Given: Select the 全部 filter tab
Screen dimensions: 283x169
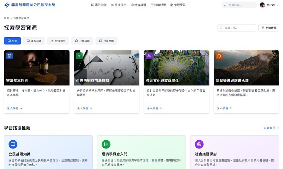Looking at the screenshot, I should pos(12,41).
